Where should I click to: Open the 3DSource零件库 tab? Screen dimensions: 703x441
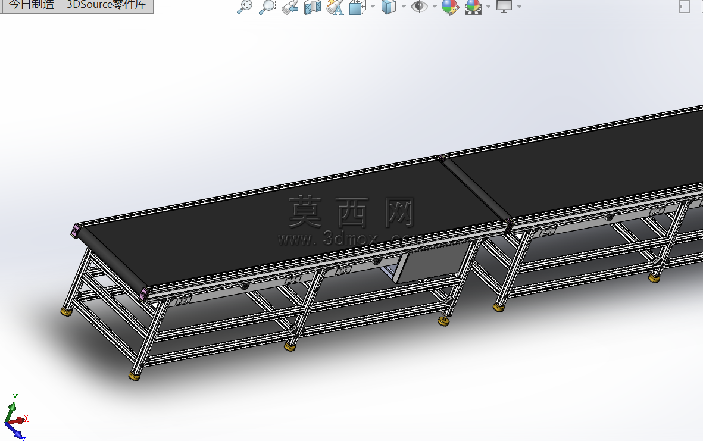(x=107, y=5)
